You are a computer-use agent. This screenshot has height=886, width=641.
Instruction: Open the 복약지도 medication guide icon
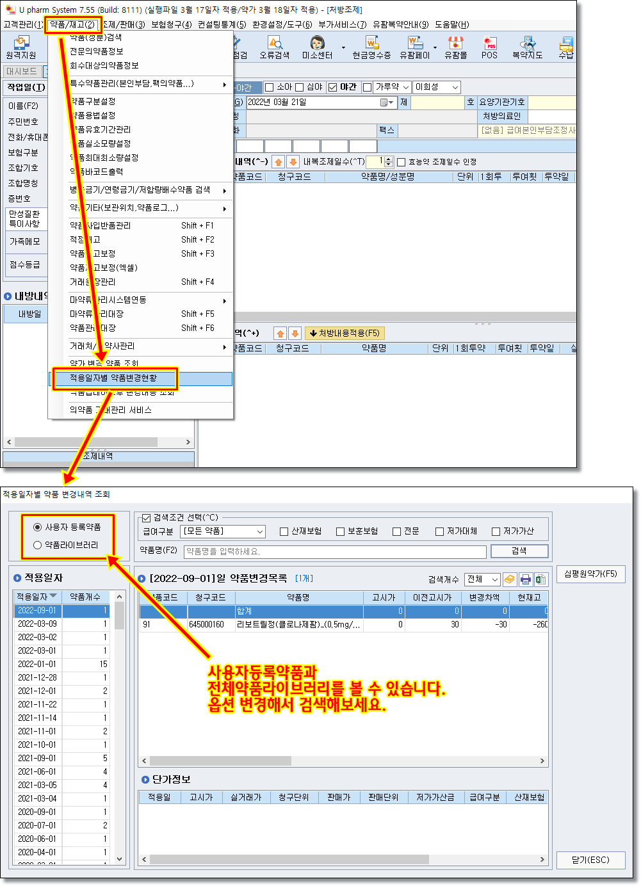527,47
